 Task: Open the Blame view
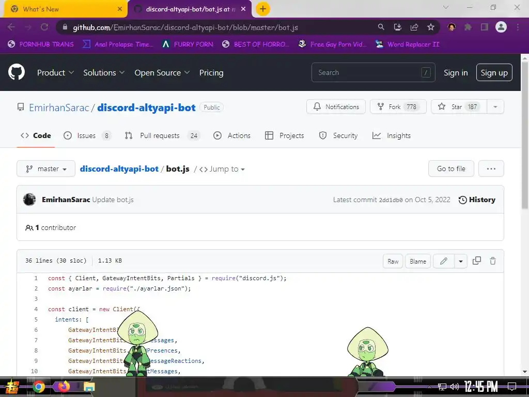pyautogui.click(x=417, y=261)
